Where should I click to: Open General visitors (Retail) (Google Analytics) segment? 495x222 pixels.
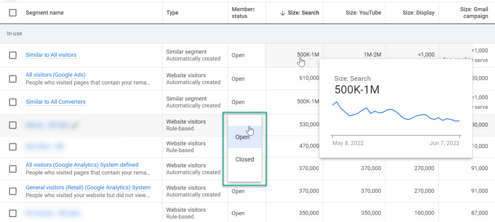coord(87,187)
